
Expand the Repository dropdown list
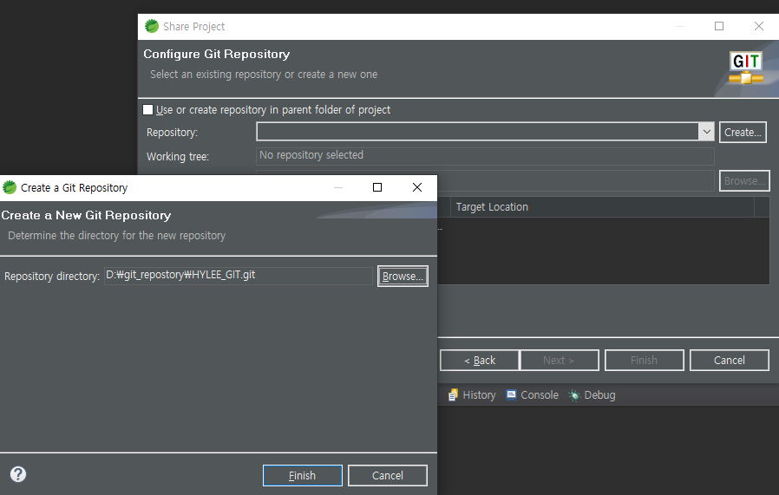click(706, 132)
